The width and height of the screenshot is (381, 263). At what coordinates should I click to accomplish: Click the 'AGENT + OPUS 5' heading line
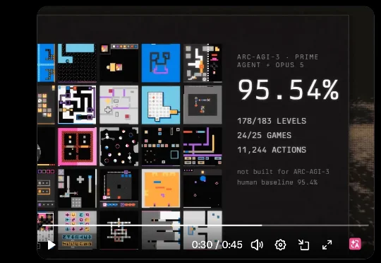tap(270, 65)
